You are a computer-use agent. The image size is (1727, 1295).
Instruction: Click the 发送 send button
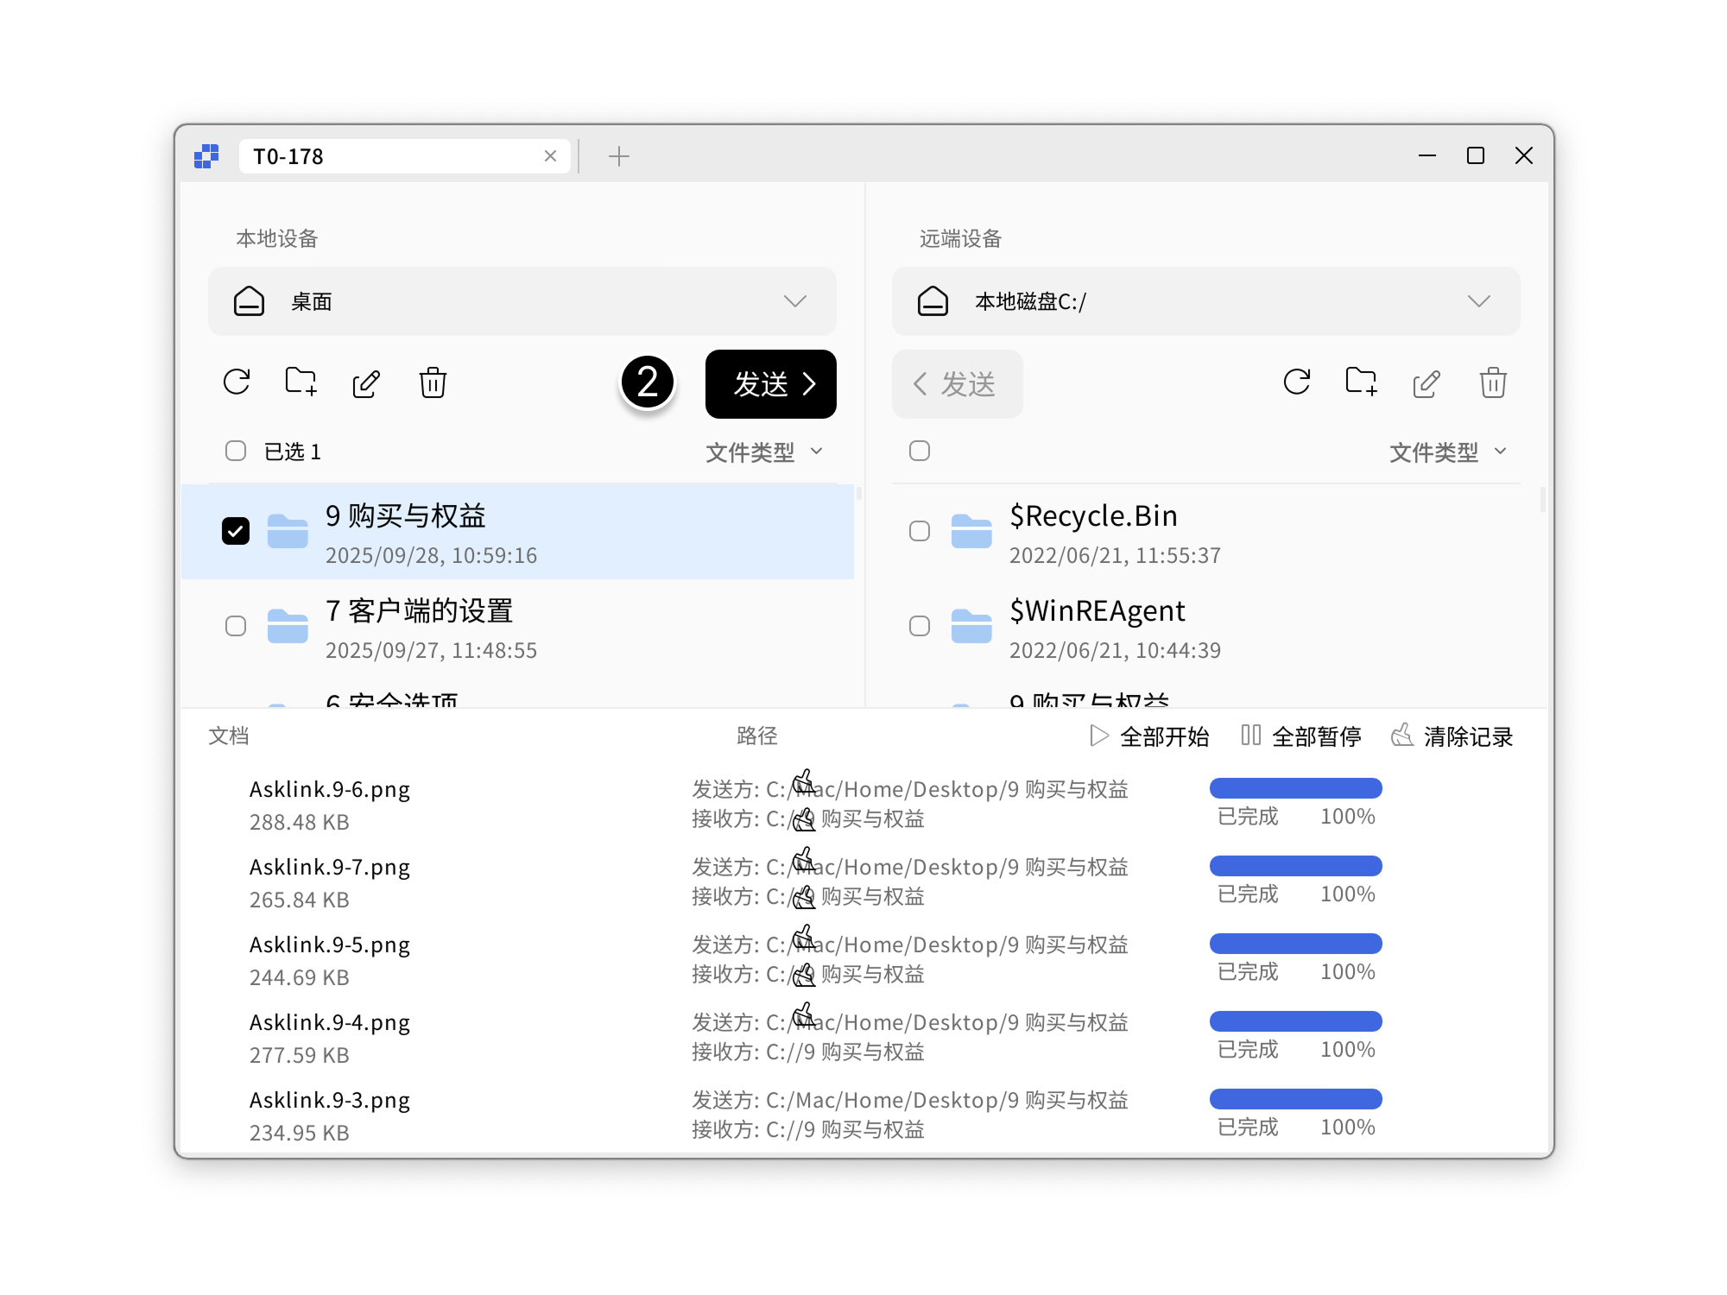pyautogui.click(x=770, y=384)
